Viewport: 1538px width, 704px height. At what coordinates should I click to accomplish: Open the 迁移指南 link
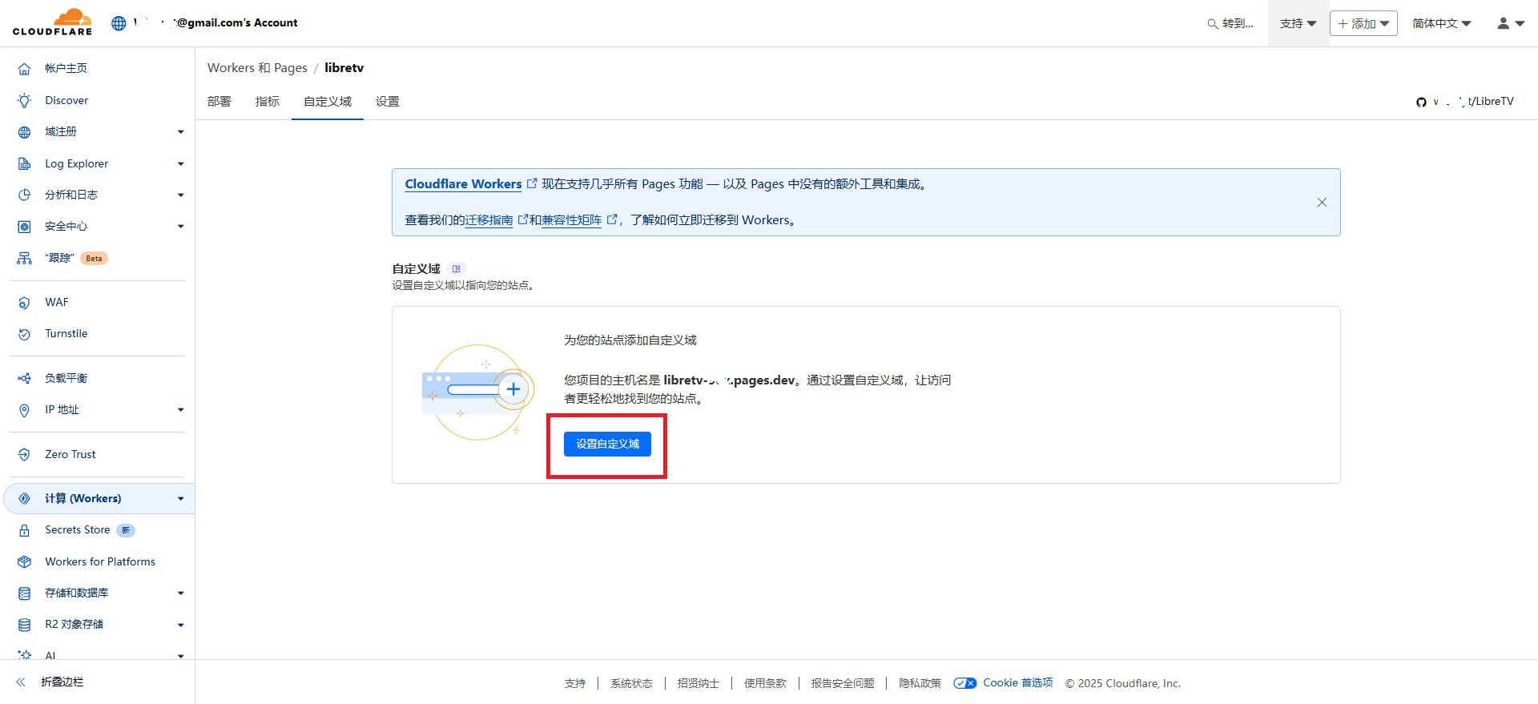tap(489, 220)
